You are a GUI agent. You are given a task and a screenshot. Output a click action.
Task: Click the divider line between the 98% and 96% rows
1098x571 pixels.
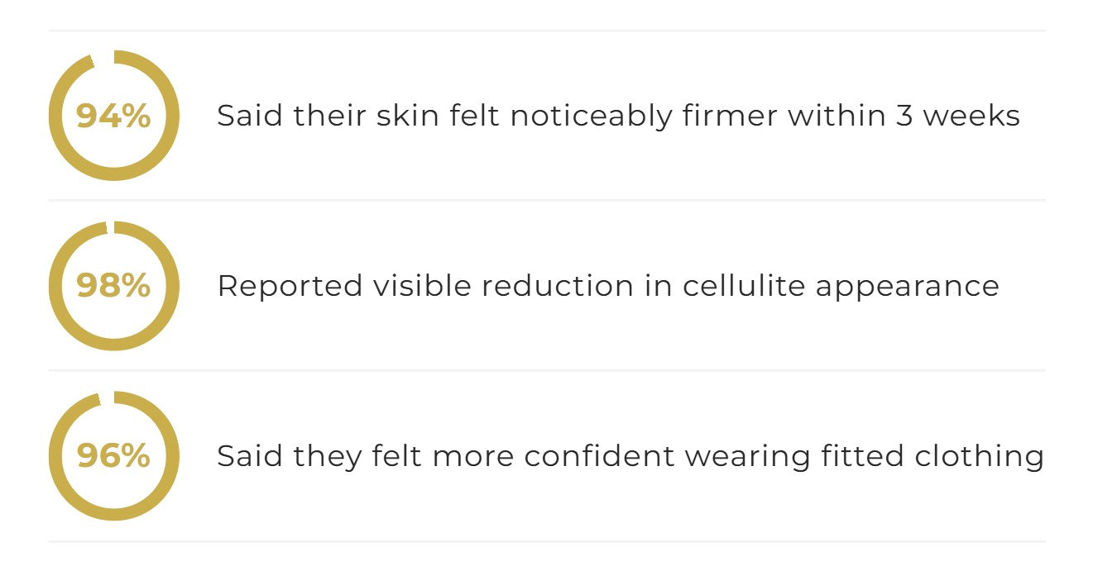(x=547, y=370)
